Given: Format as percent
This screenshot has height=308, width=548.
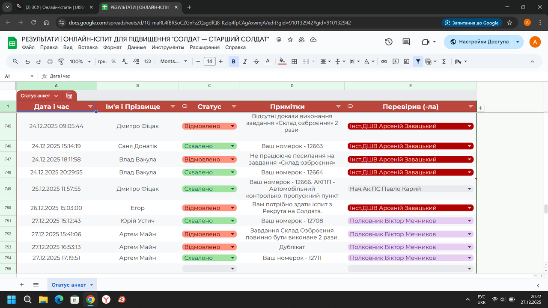Looking at the screenshot, I should tap(113, 62).
